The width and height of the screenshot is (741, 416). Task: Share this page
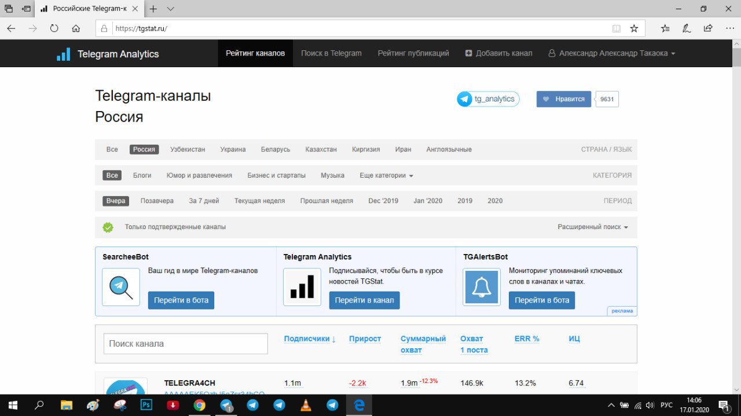707,28
